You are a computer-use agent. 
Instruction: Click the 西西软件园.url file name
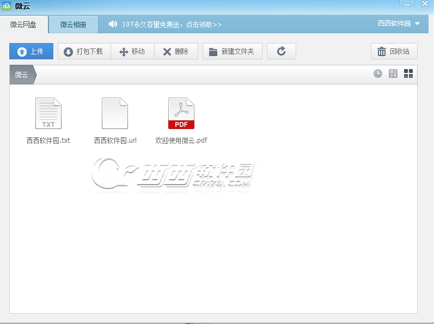(x=115, y=140)
